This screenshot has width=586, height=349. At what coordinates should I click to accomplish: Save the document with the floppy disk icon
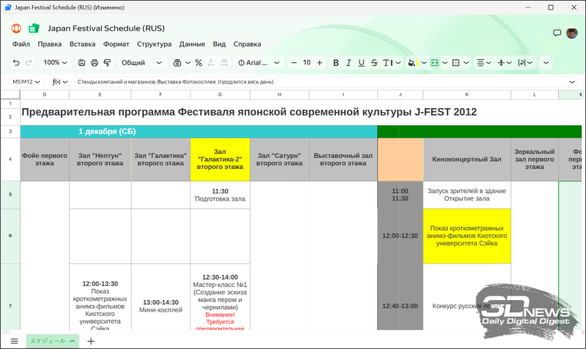tap(81, 63)
